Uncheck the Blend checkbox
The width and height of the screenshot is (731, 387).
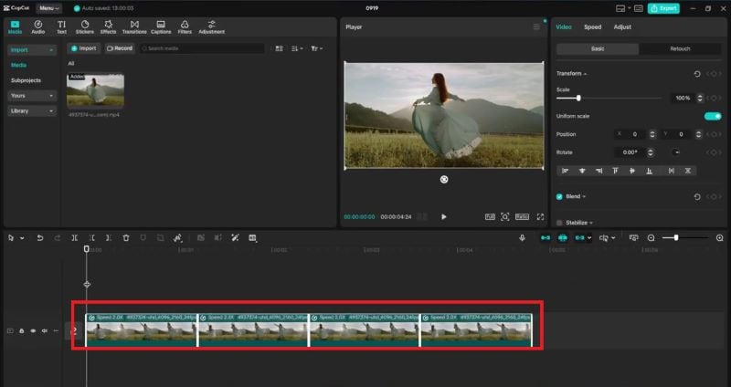[559, 196]
